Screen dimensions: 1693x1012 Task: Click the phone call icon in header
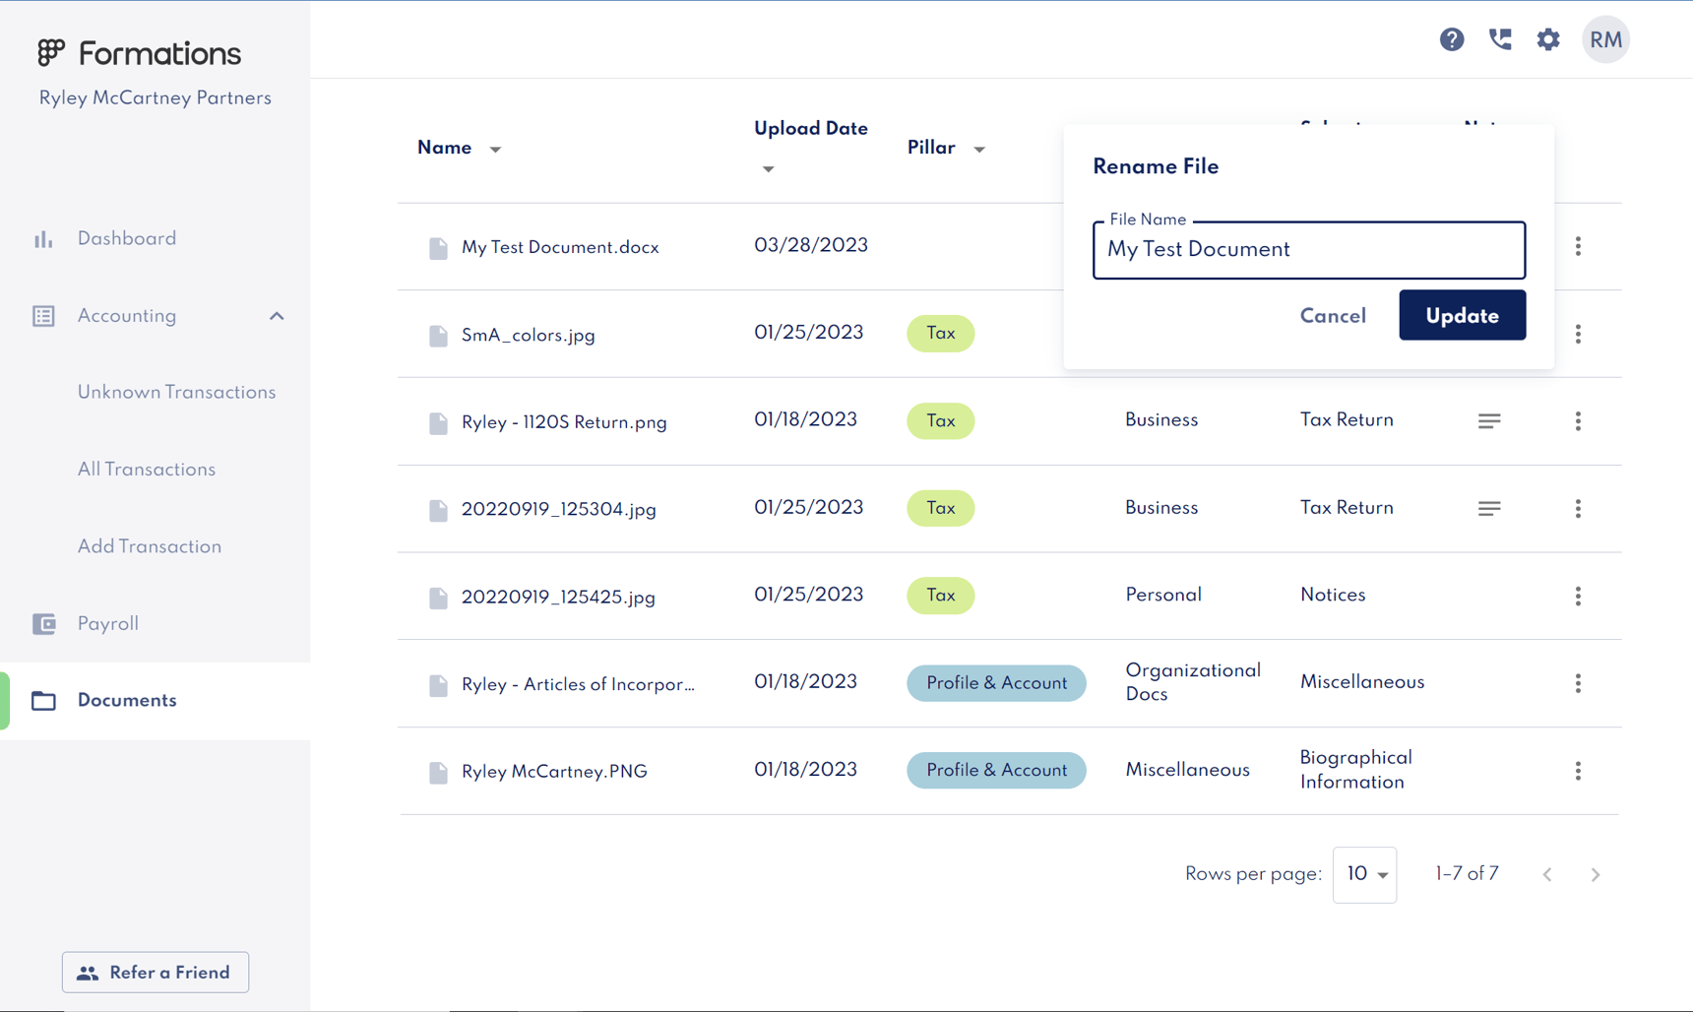point(1499,39)
